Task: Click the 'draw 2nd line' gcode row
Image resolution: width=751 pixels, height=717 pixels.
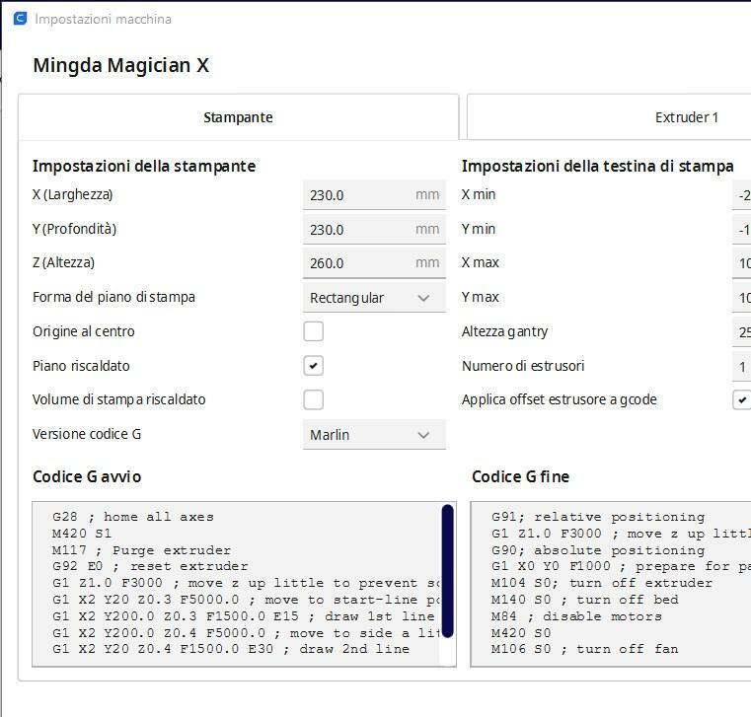Action: point(231,649)
